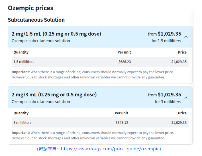Screen dimensions: 202x156
Task: Click 'for 3 milliliters' label
Action: click(x=168, y=102)
